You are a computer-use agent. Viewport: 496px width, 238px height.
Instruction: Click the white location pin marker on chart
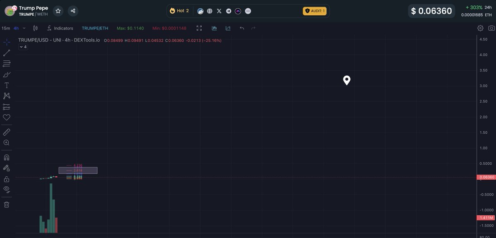(x=347, y=80)
